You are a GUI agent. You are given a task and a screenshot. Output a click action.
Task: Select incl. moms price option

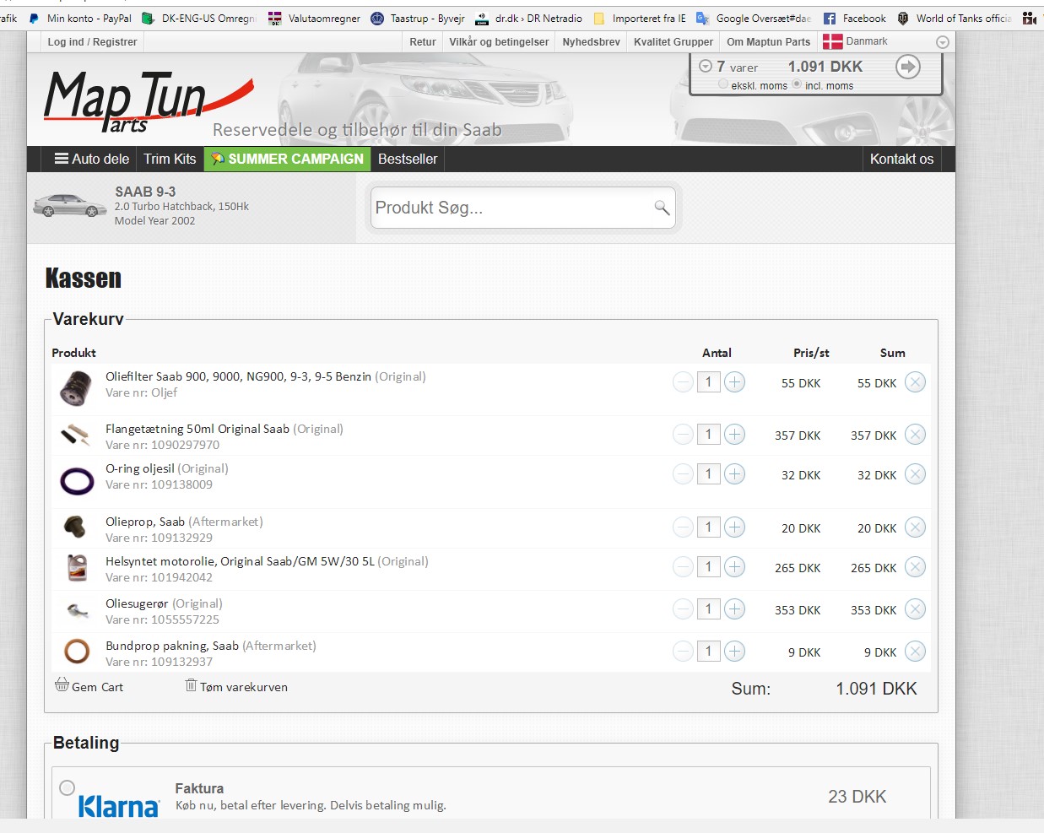pyautogui.click(x=797, y=84)
